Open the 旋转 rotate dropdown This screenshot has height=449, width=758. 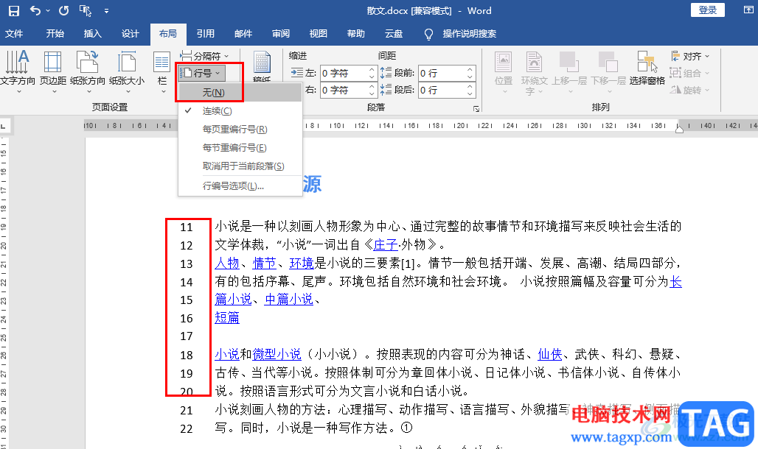[x=690, y=90]
